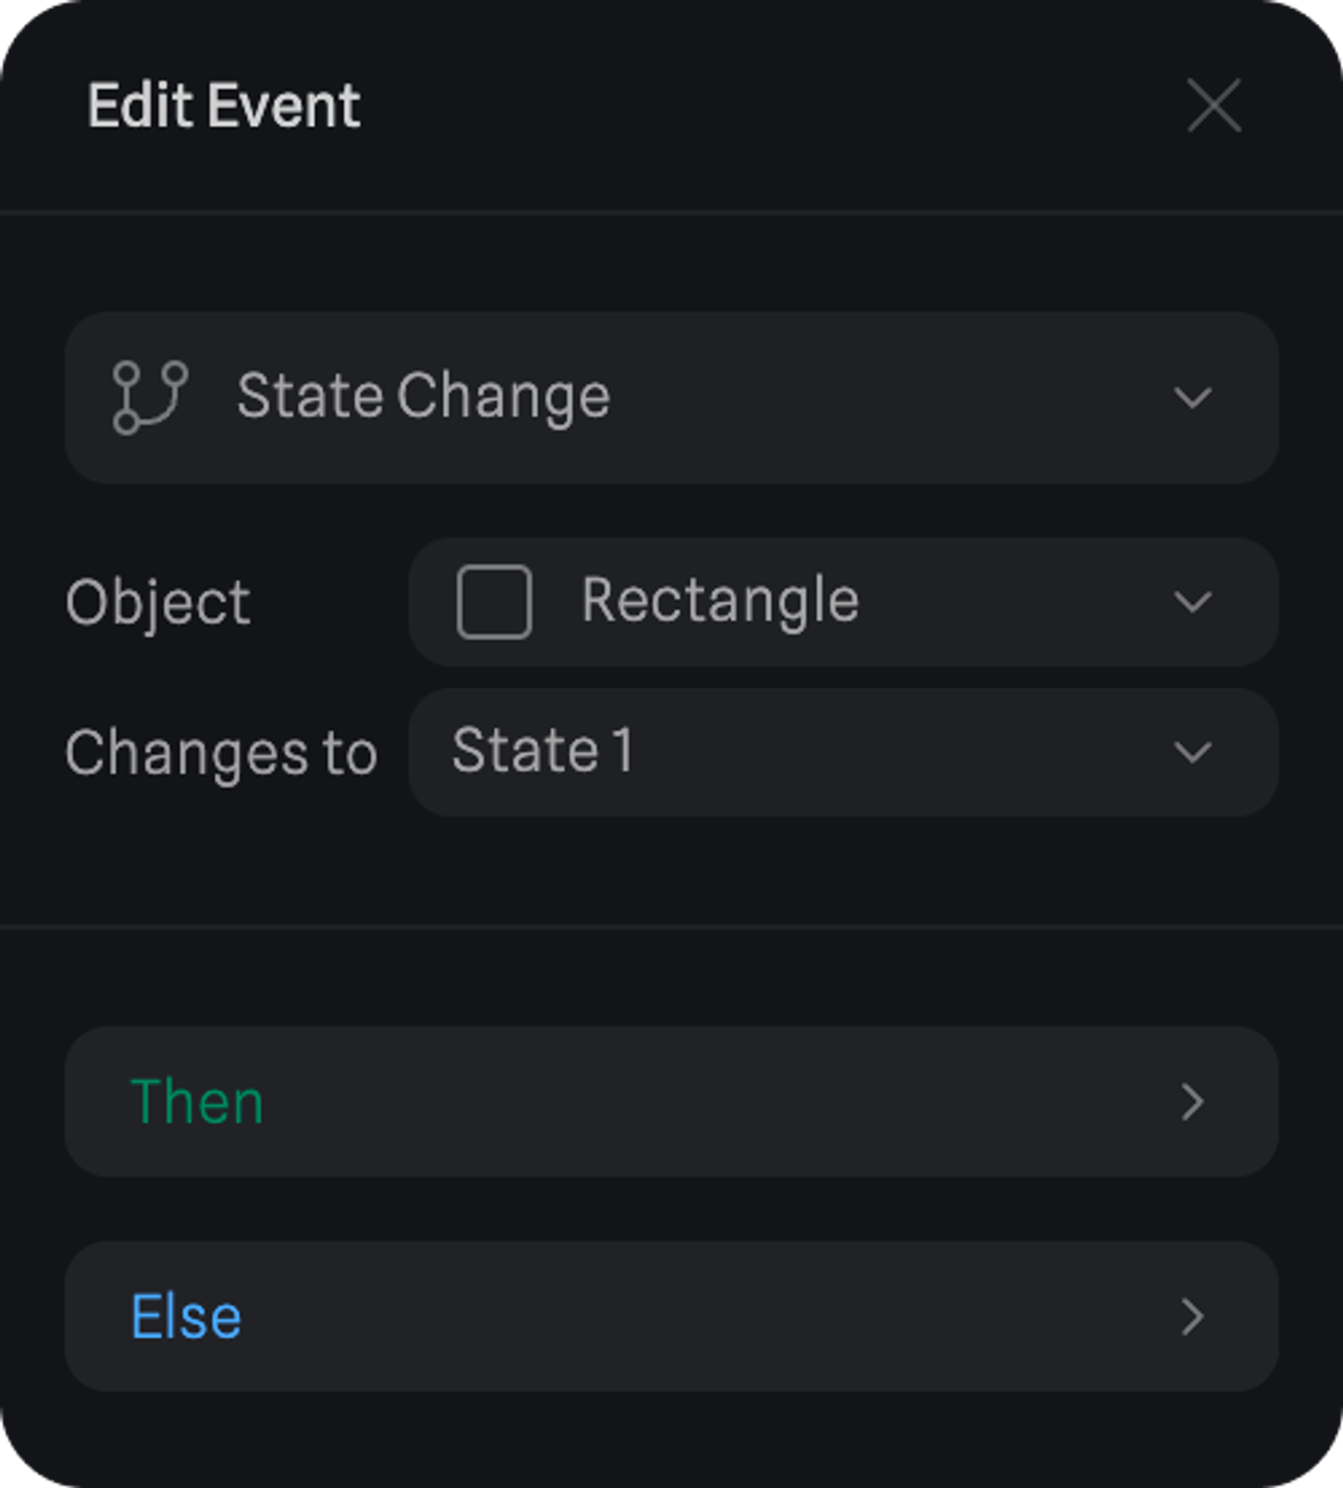Click the Object field label

(158, 603)
